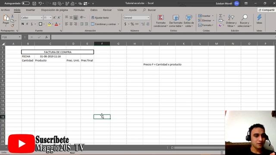Click user account Esteban Morell avatar

pyautogui.click(x=237, y=3)
